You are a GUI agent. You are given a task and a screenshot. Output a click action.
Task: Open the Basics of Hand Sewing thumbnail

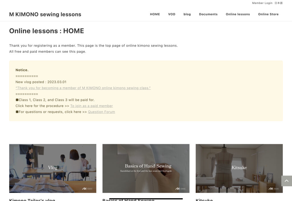point(146,168)
